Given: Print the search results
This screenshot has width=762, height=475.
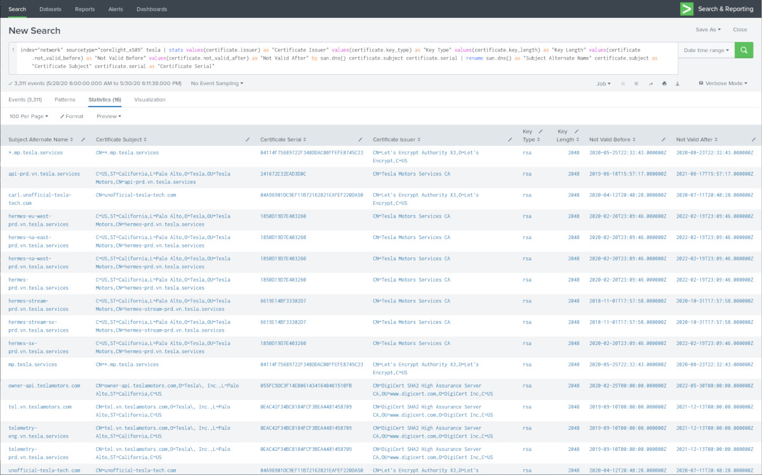Looking at the screenshot, I should click(x=664, y=84).
